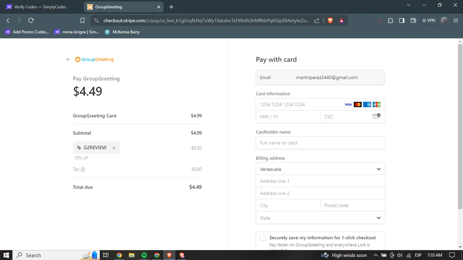
Task: Open Add Promo Codes bookmark
Action: coord(27,32)
